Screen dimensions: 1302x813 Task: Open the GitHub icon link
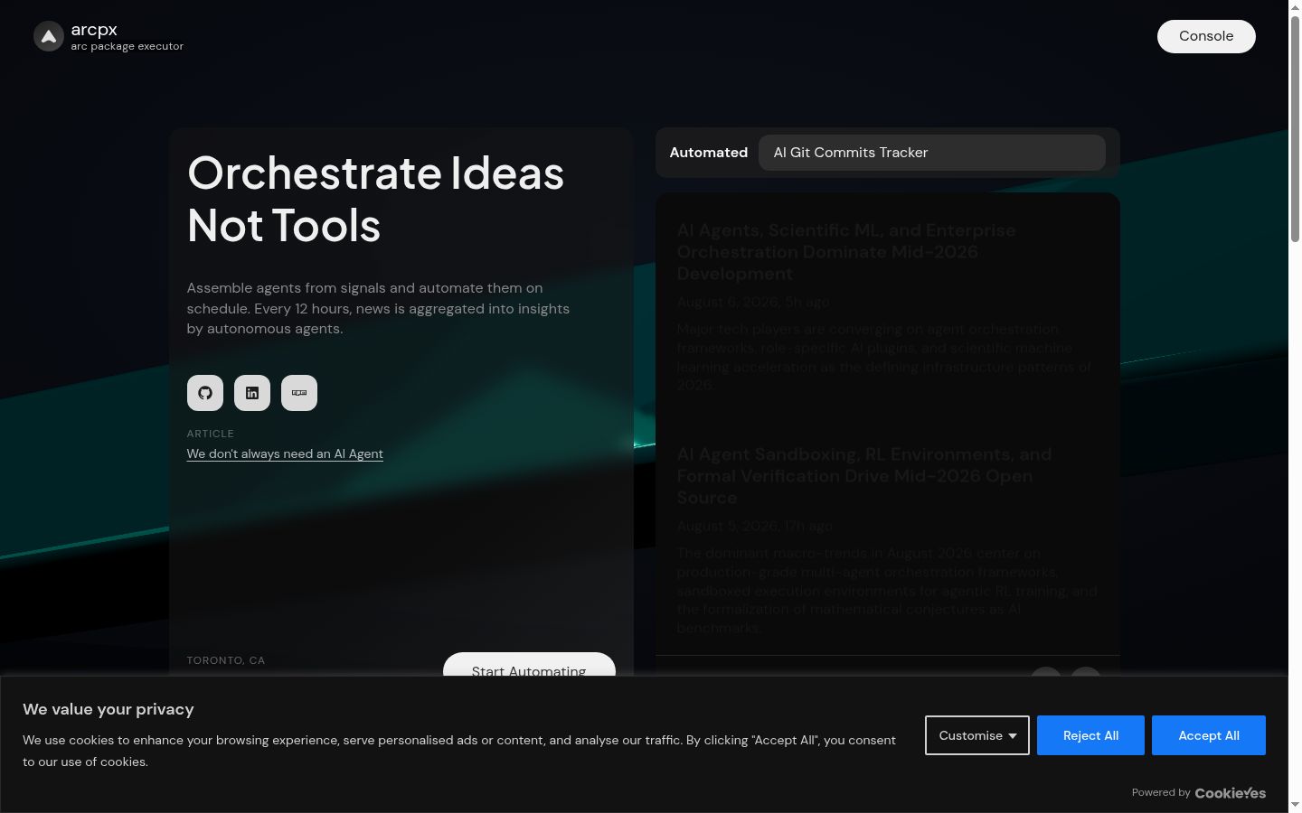[x=205, y=393]
